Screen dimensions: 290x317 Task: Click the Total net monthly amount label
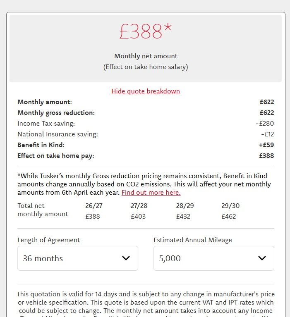pyautogui.click(x=43, y=210)
